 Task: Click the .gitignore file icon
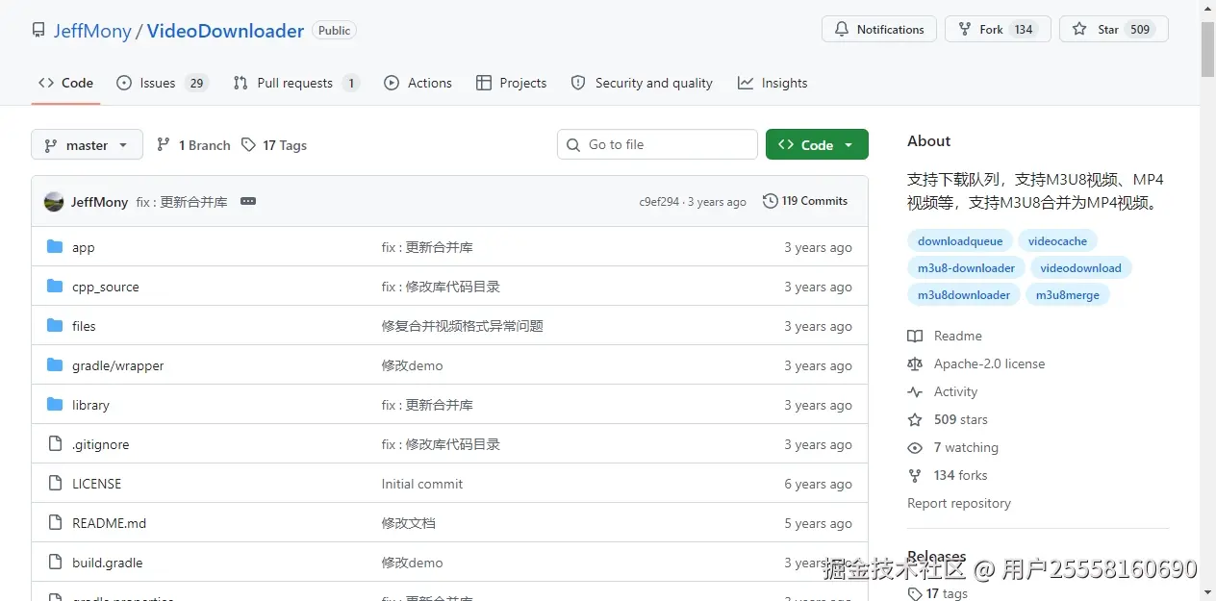pyautogui.click(x=55, y=444)
